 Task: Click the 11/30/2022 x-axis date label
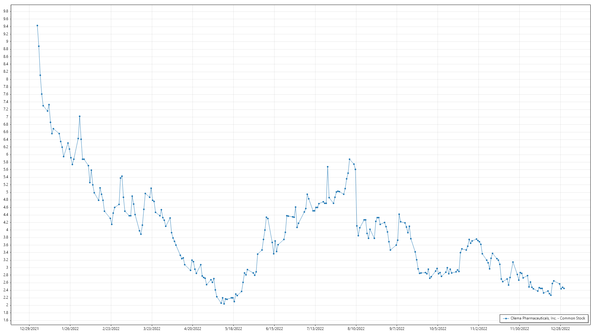[520, 329]
